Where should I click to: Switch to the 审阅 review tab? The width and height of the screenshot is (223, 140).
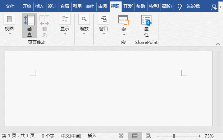click(x=103, y=6)
